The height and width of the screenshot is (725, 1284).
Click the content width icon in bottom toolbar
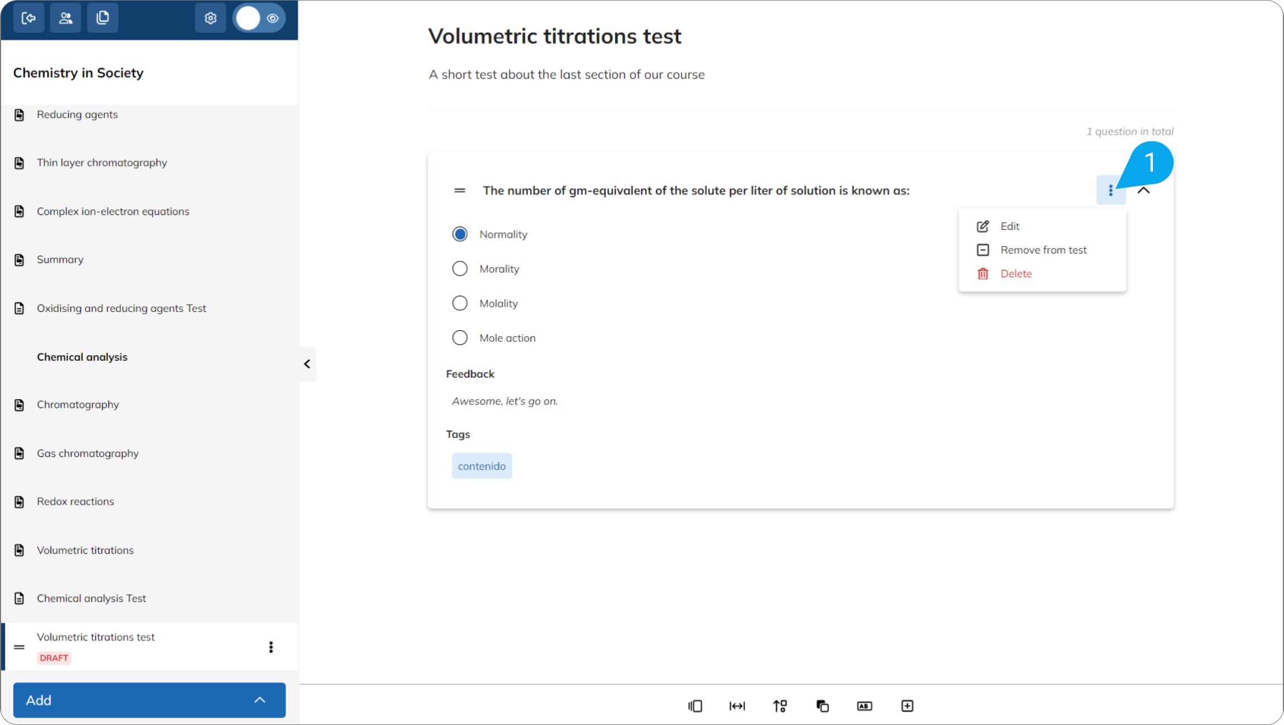point(737,706)
